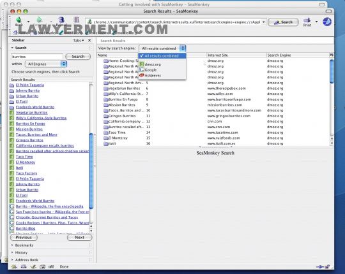Click the sidebar results vertical scrollbar thumb

click(91, 171)
